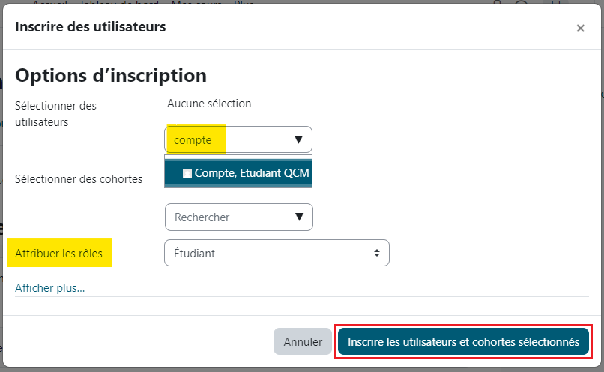The image size is (604, 372).
Task: Click the 'Options d'inscription' heading
Action: click(x=110, y=75)
